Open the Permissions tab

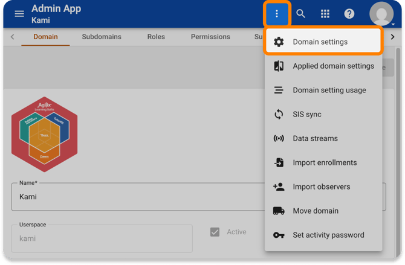tap(210, 37)
